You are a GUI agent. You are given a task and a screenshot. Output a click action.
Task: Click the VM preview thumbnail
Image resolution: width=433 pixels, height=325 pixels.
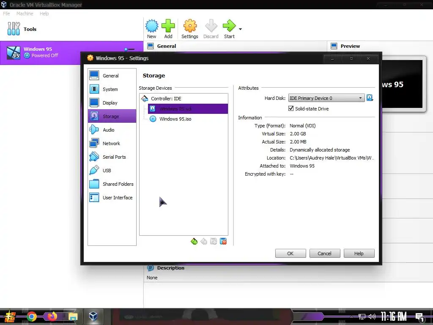[402, 84]
